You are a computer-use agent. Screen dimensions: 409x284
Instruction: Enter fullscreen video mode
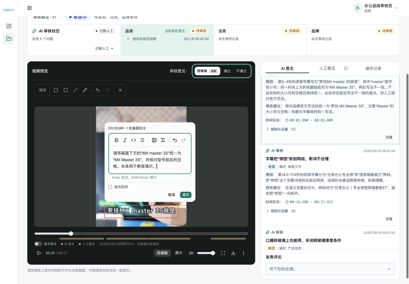(x=223, y=253)
